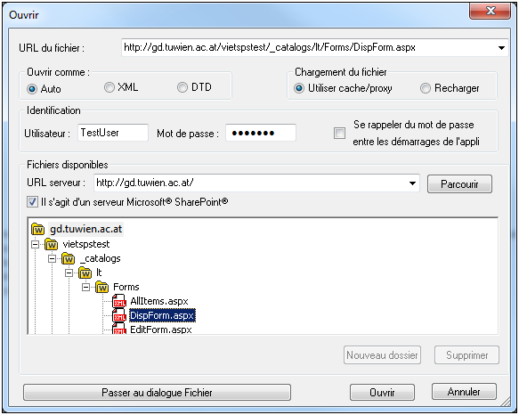Enable Se rappeler du mot de passe checkbox
Image resolution: width=519 pixels, height=415 pixels.
point(339,134)
